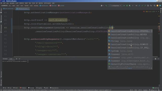
Task: Open the Problems tool window button
Action: (23, 88)
